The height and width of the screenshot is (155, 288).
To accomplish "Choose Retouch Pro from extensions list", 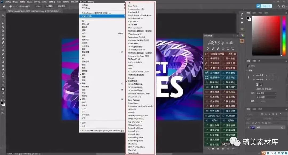I will point(134,131).
